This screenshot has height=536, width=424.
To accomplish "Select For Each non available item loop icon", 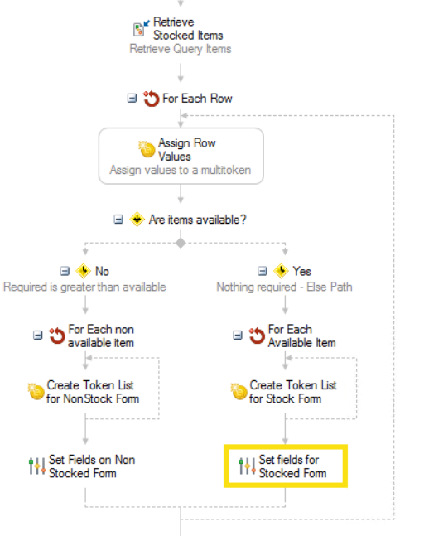I will (57, 336).
